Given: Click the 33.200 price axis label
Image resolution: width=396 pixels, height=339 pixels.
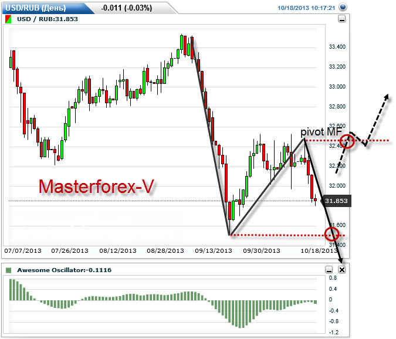Looking at the screenshot, I should [337, 67].
